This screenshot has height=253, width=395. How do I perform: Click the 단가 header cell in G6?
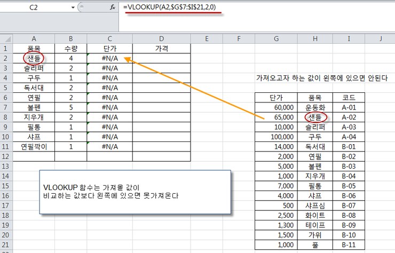275,98
